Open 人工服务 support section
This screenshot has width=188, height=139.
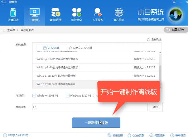tap(97, 15)
